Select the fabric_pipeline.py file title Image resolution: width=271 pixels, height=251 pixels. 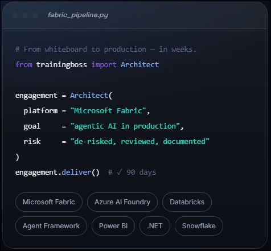[78, 15]
